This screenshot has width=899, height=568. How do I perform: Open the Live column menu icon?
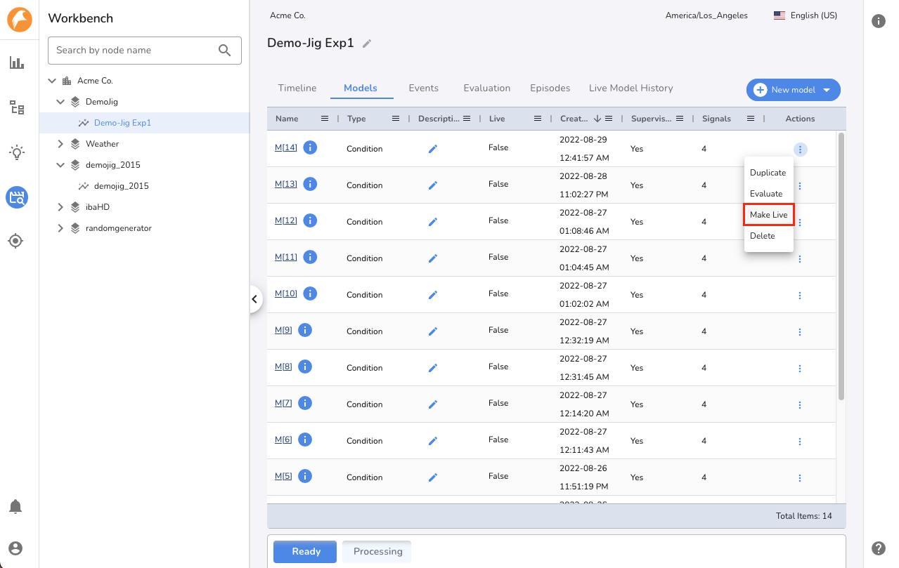(x=538, y=119)
